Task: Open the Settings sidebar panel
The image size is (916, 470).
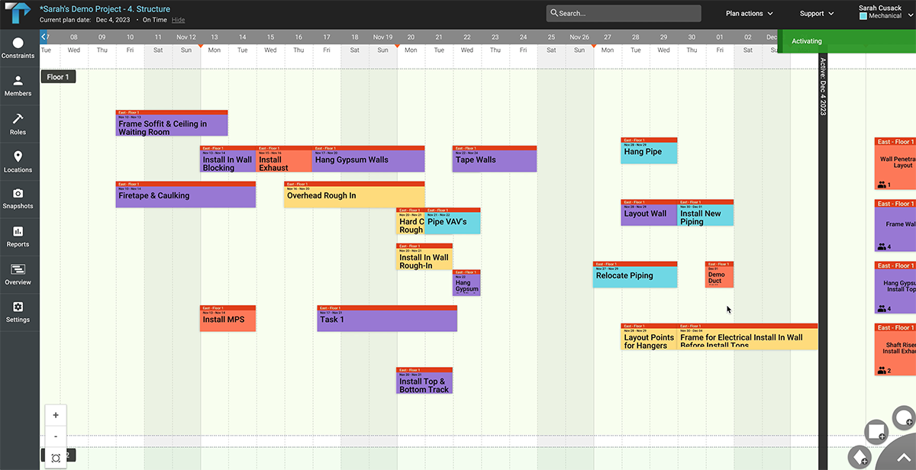Action: (18, 312)
